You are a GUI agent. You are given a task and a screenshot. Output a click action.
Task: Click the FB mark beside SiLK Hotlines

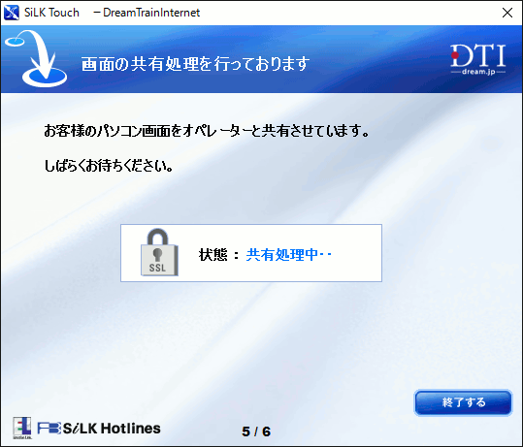pyautogui.click(x=49, y=429)
